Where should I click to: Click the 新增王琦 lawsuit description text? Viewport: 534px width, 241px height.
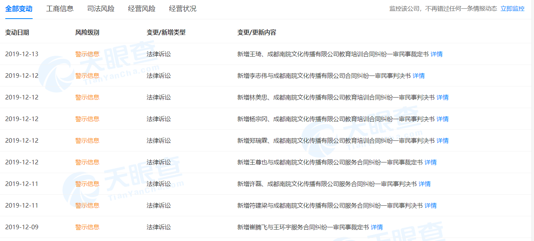[333, 54]
